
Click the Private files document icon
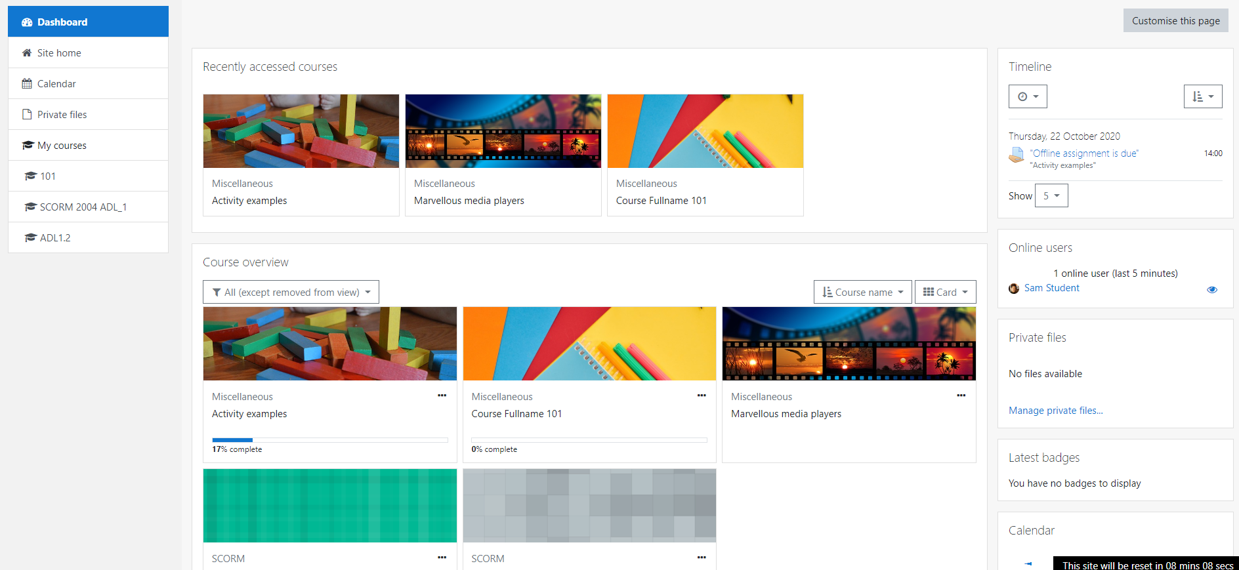tap(27, 115)
